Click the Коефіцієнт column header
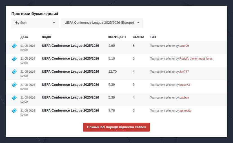Viewport: 233px width, 143px height. click(x=117, y=37)
